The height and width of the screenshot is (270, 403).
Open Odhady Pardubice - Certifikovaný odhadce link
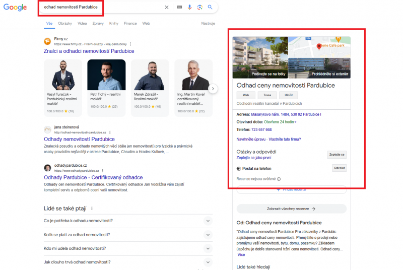93,177
